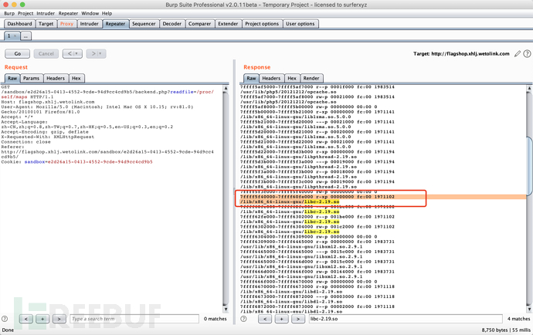This screenshot has width=533, height=335.
Task: Switch to the Intruder tool tab
Action: click(x=89, y=24)
